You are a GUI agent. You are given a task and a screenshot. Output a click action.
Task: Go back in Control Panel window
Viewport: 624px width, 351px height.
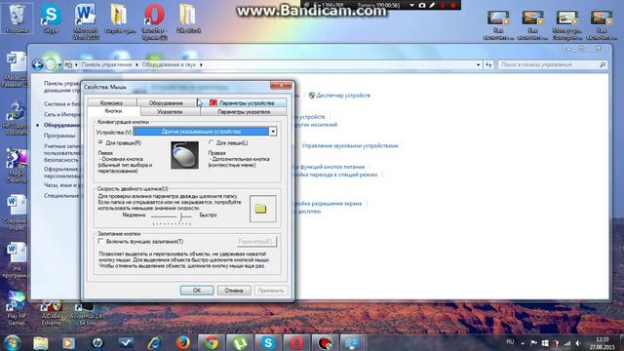pos(38,64)
